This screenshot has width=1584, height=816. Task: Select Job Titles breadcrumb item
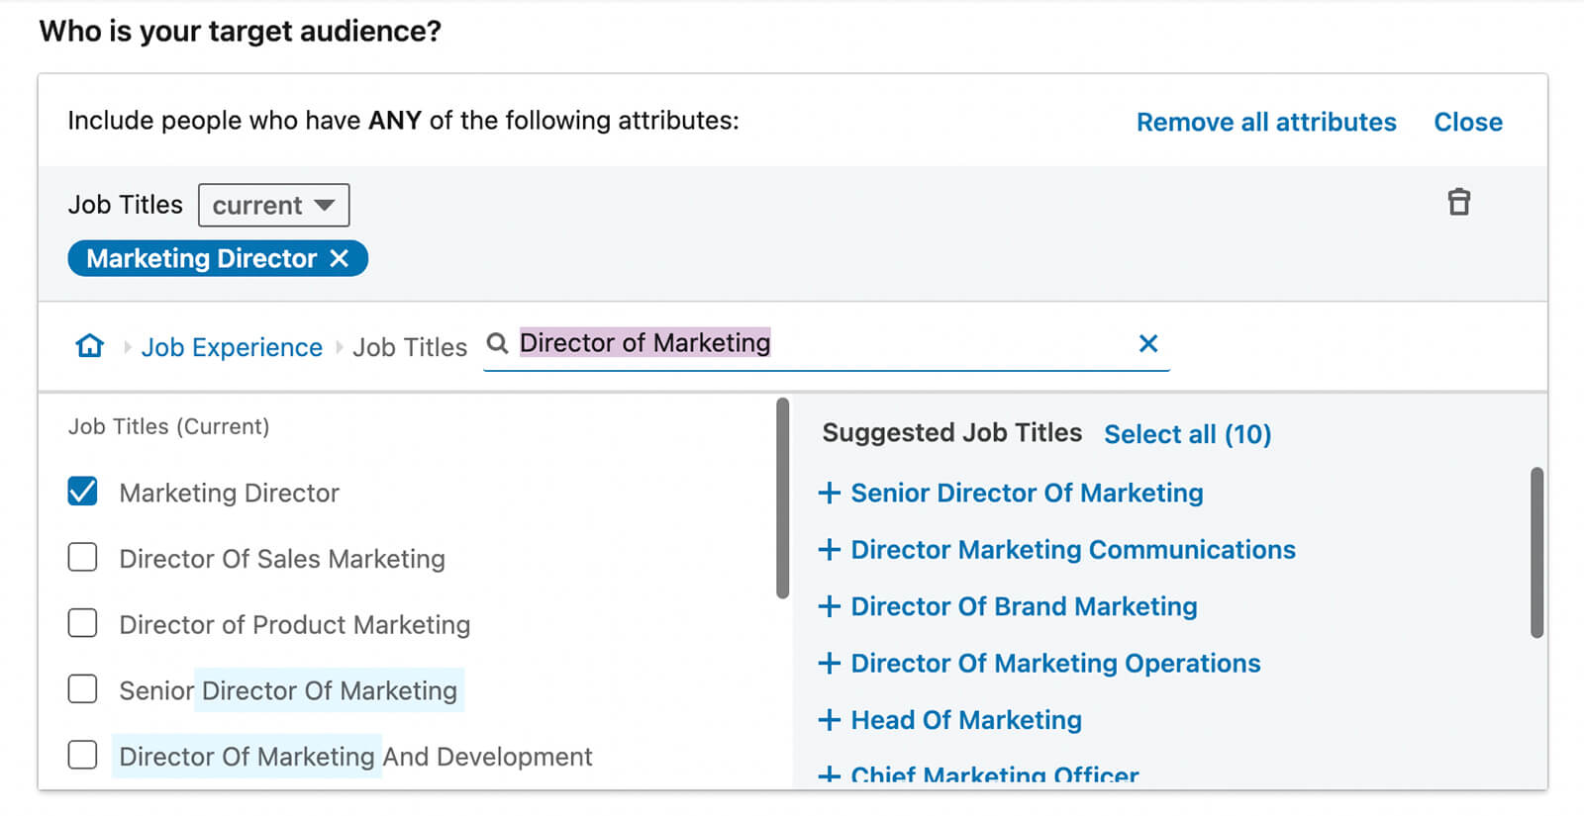[410, 347]
